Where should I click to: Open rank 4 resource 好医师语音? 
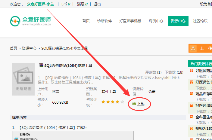click(204, 105)
